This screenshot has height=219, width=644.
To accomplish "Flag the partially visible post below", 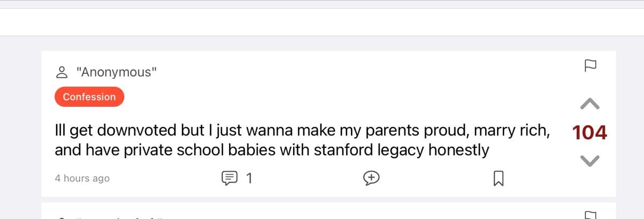I will point(590,215).
